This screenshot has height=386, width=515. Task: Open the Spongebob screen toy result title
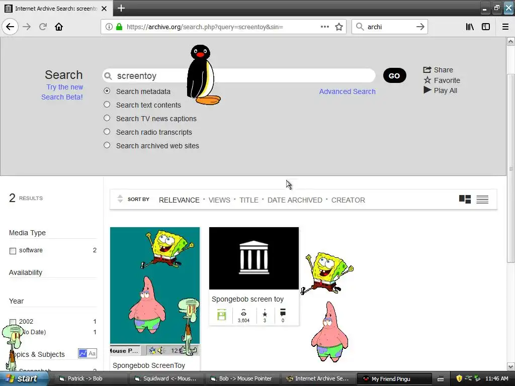point(247,299)
